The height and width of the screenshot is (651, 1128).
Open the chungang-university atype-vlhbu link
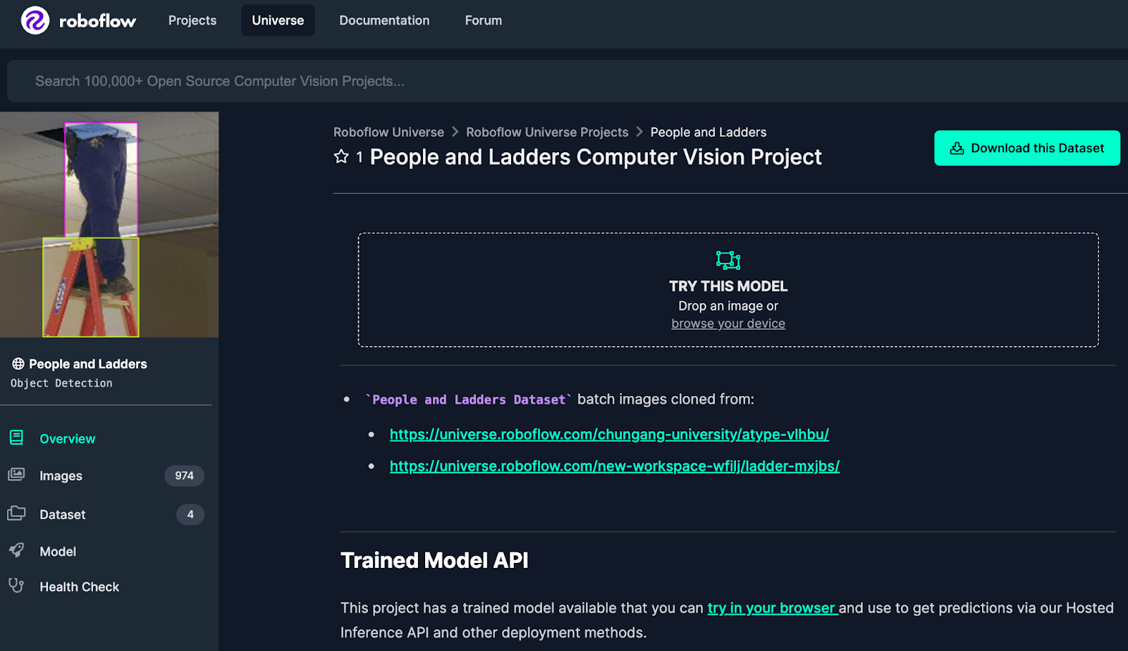609,434
